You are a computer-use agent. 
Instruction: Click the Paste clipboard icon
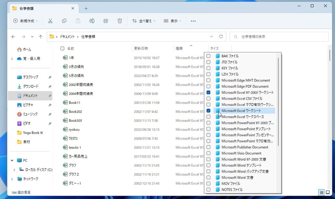(x=78, y=21)
